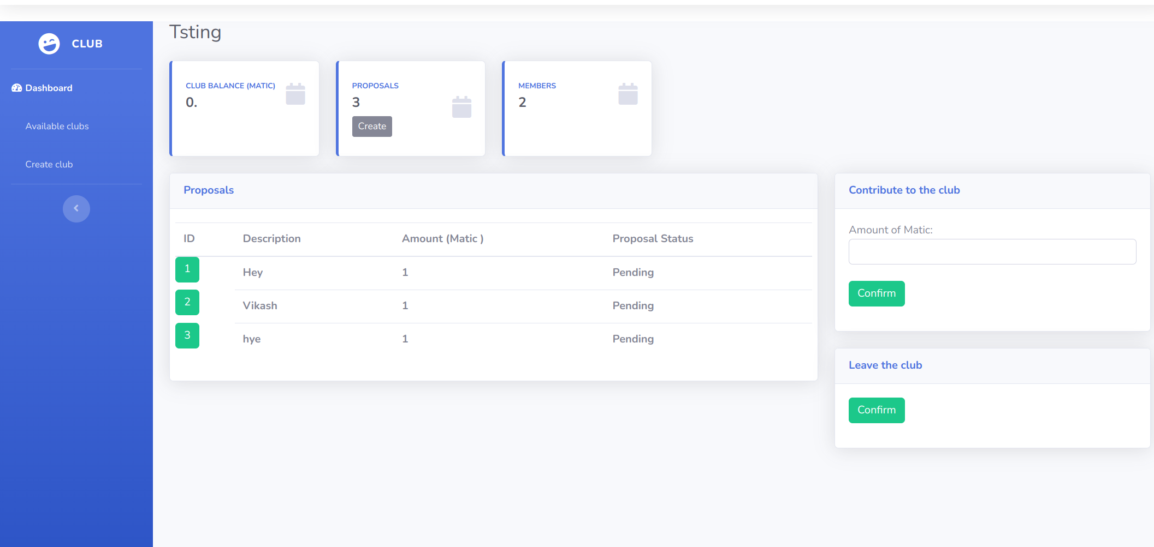The image size is (1154, 547).
Task: Click the CLUB brand title
Action: tap(87, 44)
